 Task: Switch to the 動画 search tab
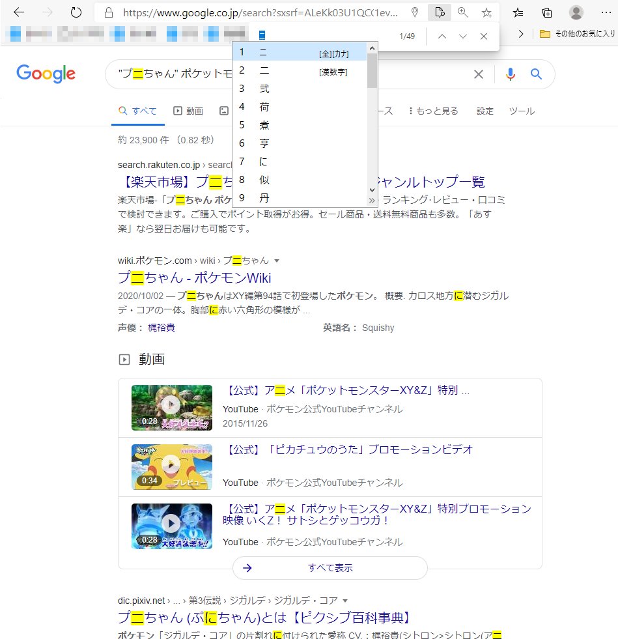pyautogui.click(x=188, y=111)
